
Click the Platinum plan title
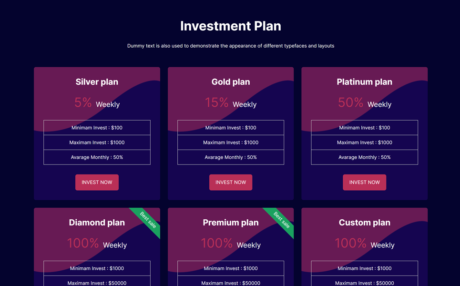364,82
